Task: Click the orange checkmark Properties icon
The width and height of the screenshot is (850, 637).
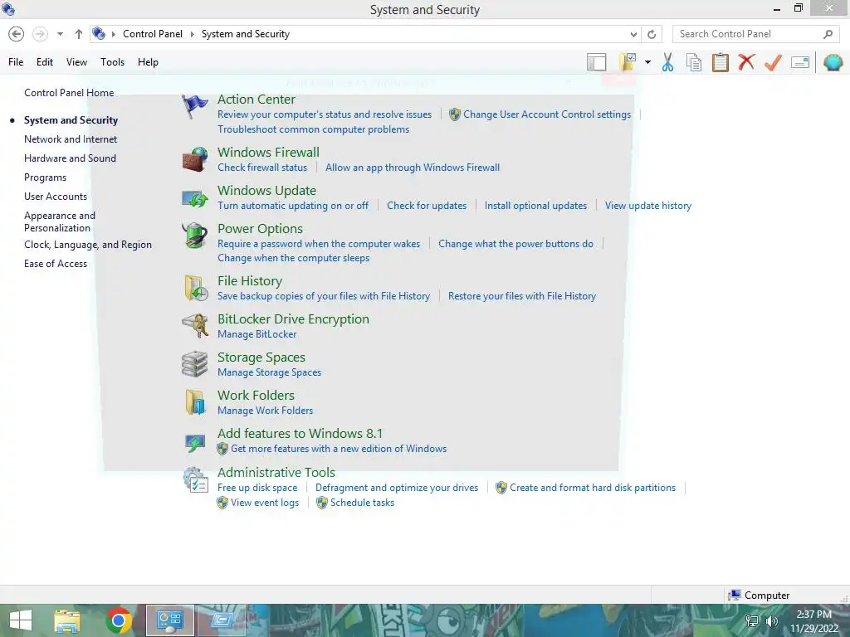Action: [x=773, y=62]
